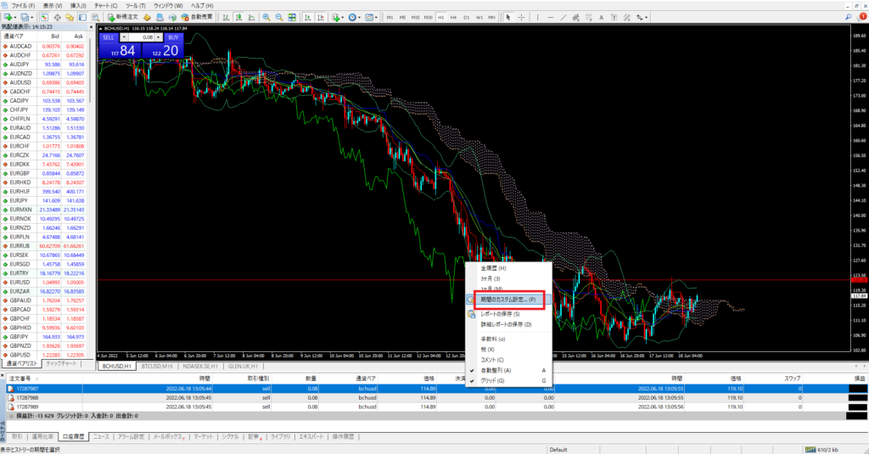Select the candlestick chart type icon
The image size is (869, 454).
tap(238, 17)
